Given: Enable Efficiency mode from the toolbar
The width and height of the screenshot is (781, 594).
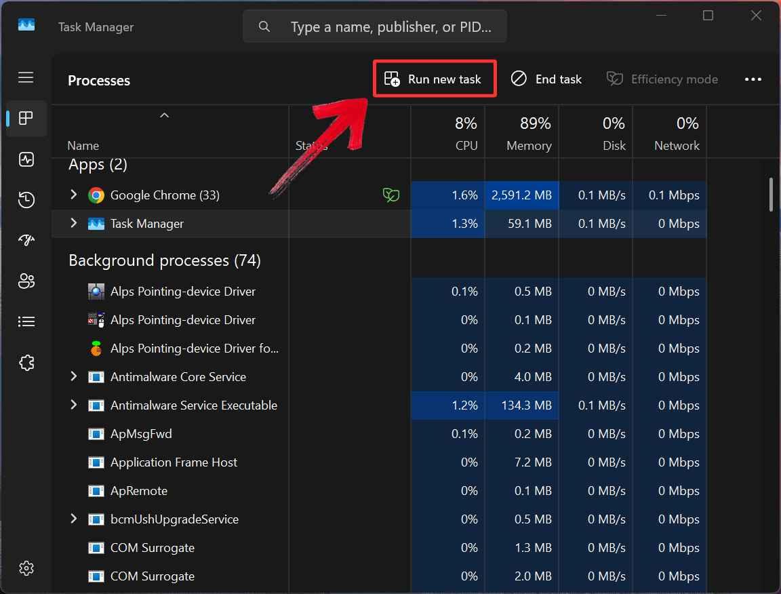Looking at the screenshot, I should [x=662, y=79].
